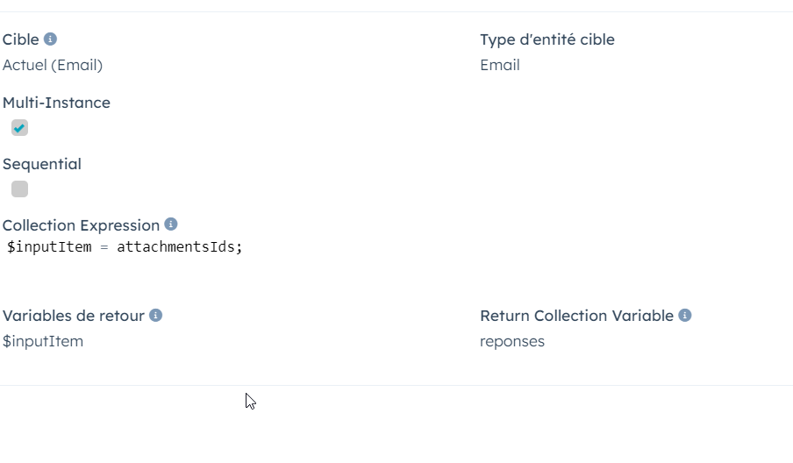The image size is (793, 463).
Task: Click the 'Return Collection Variable' label
Action: pyautogui.click(x=576, y=316)
